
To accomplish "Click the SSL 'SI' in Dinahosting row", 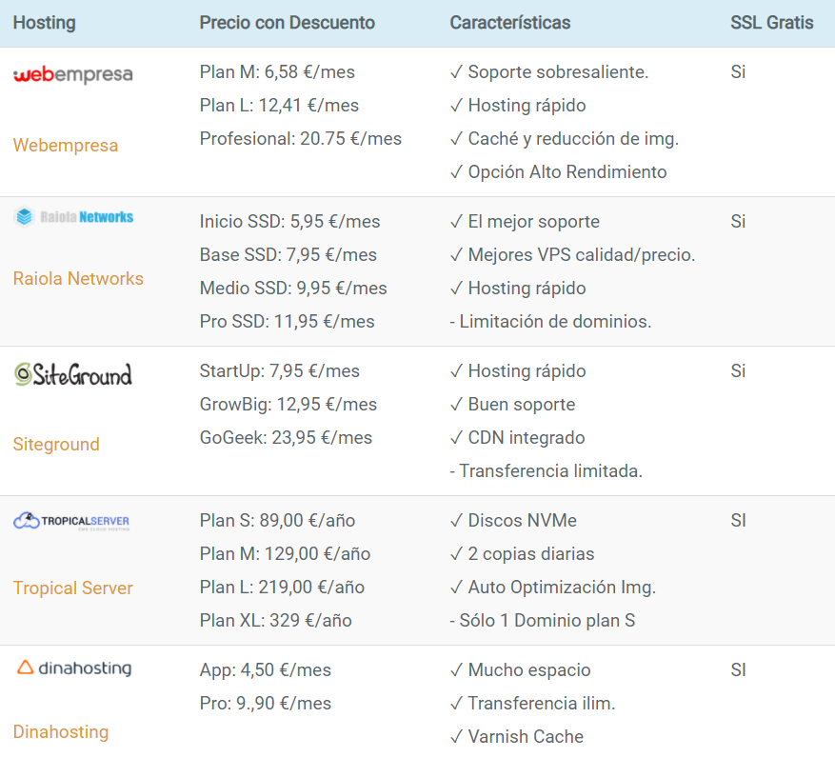I will click(x=738, y=670).
